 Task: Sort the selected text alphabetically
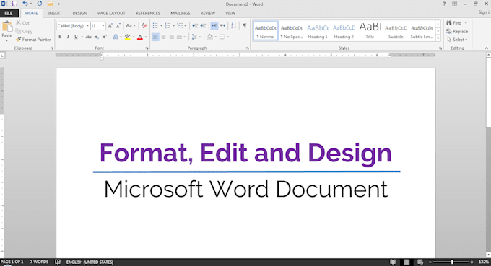234,26
